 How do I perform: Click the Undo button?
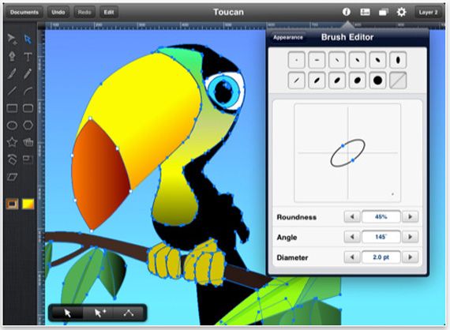click(x=58, y=12)
